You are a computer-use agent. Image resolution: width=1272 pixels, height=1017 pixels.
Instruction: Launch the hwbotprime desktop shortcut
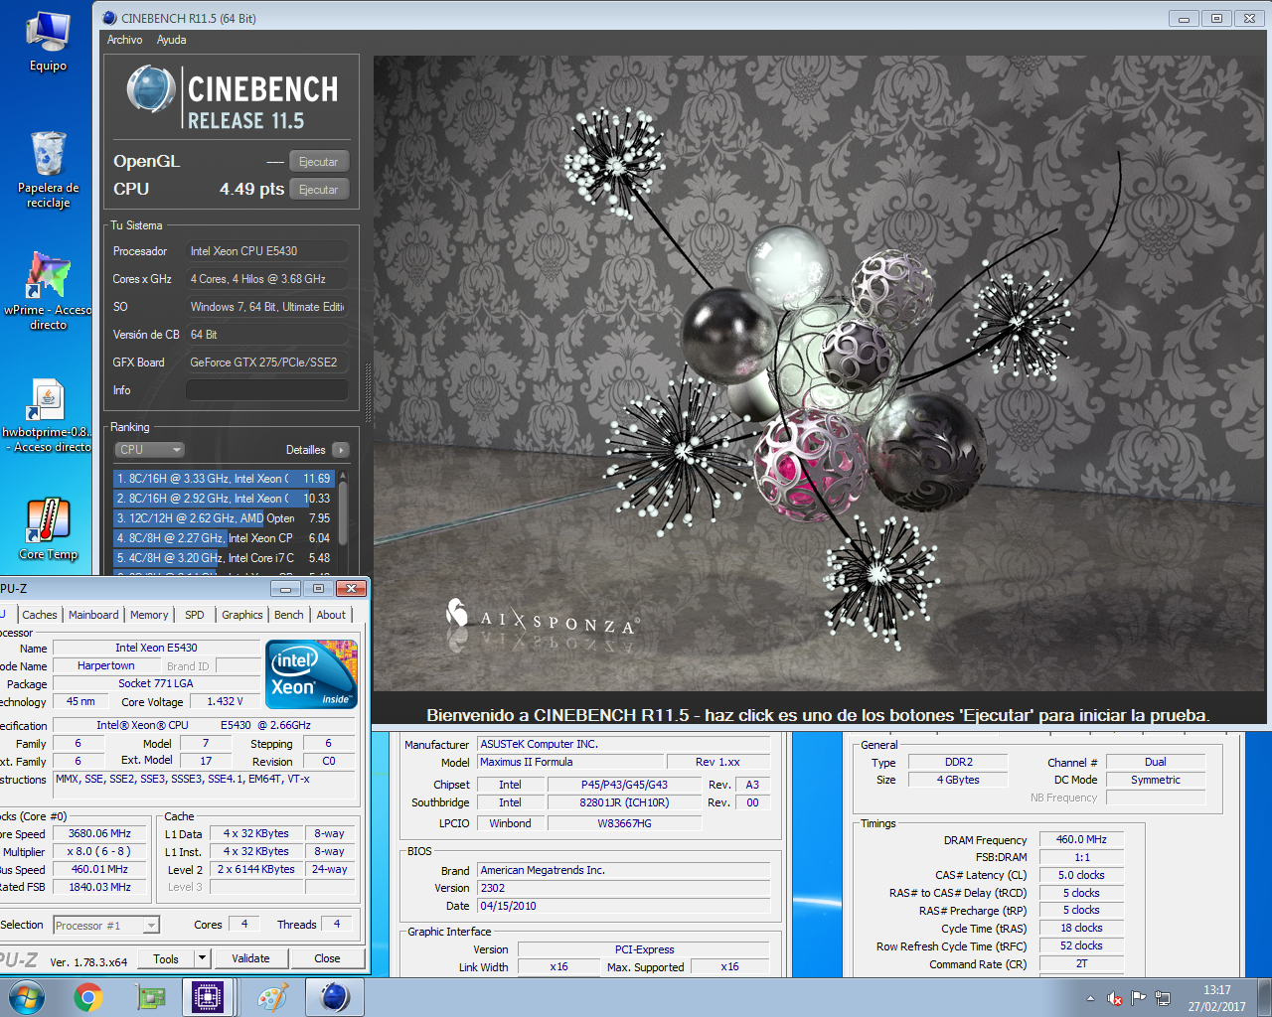pos(48,415)
